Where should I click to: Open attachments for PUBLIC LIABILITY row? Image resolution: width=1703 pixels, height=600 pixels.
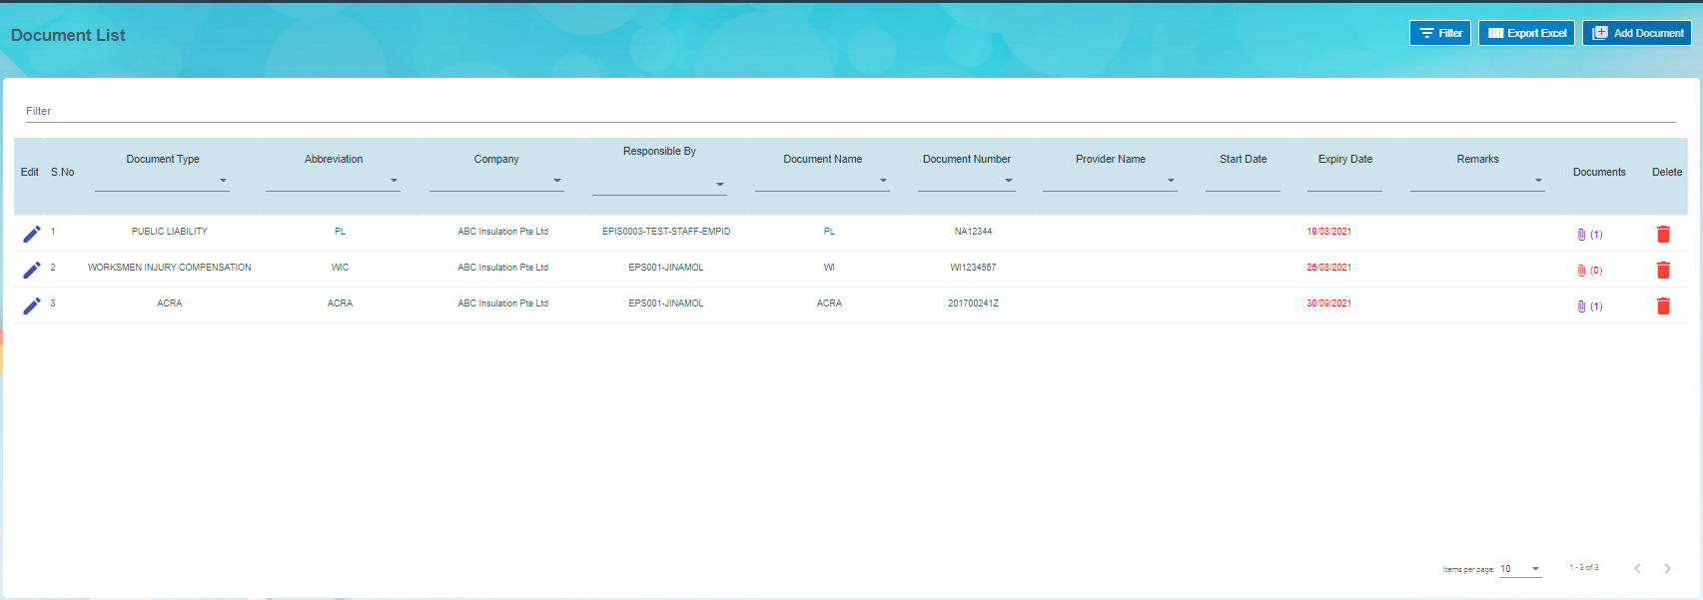1582,235
